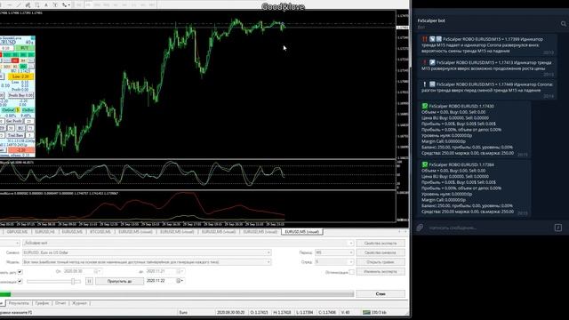Toggle the visualization checkbox
569x320 pixels.
point(20,281)
